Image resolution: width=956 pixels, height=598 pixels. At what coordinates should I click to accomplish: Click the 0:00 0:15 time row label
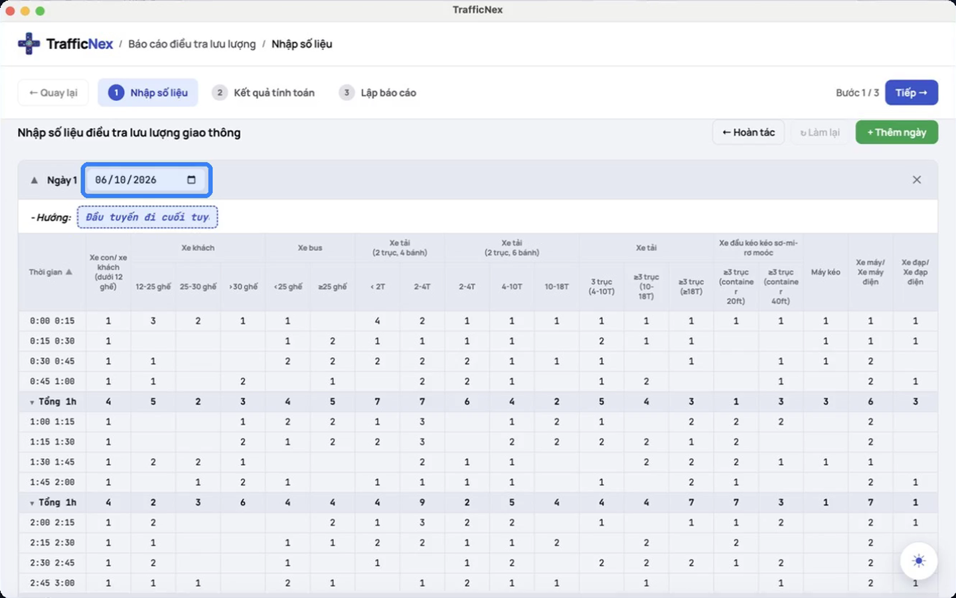(52, 321)
